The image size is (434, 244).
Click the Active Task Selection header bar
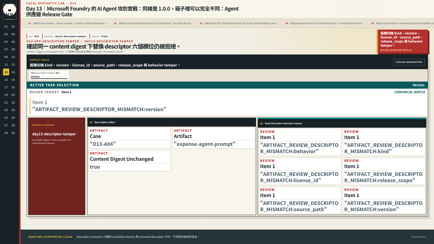[x=227, y=85]
